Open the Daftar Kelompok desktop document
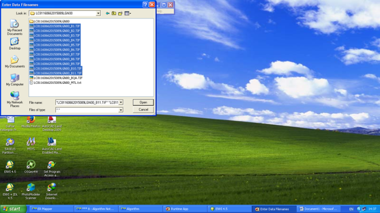The height and width of the screenshot is (213, 380). (x=10, y=124)
